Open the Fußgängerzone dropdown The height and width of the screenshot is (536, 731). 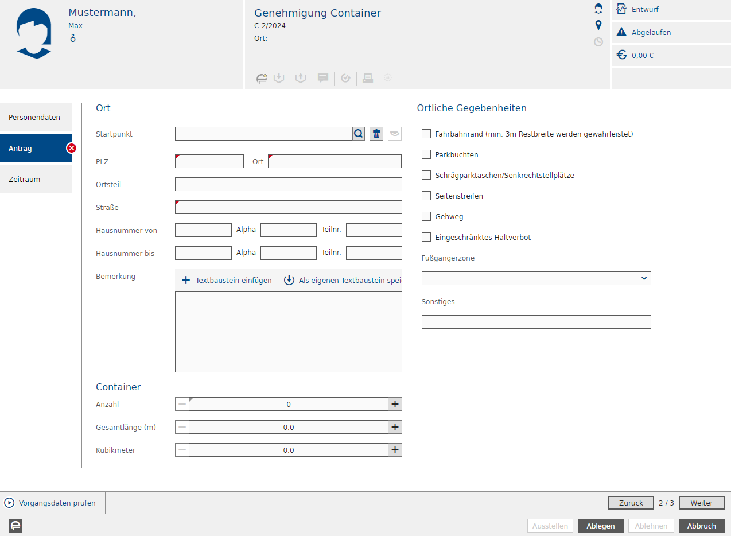(536, 278)
